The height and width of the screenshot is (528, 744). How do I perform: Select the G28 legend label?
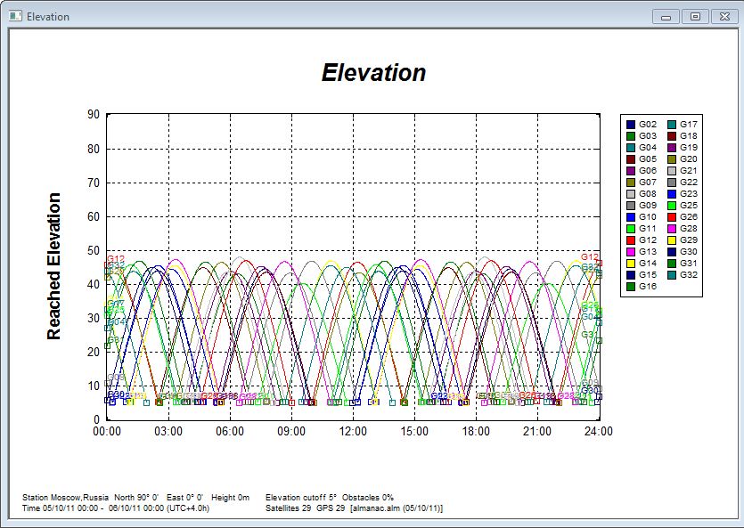click(689, 229)
